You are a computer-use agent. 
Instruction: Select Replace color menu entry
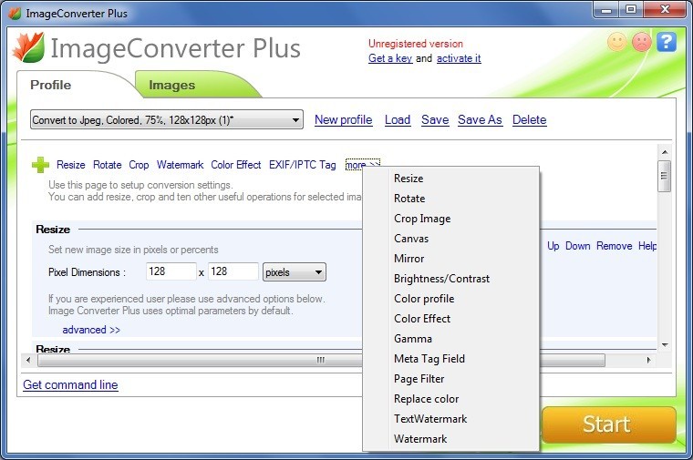tap(450, 399)
